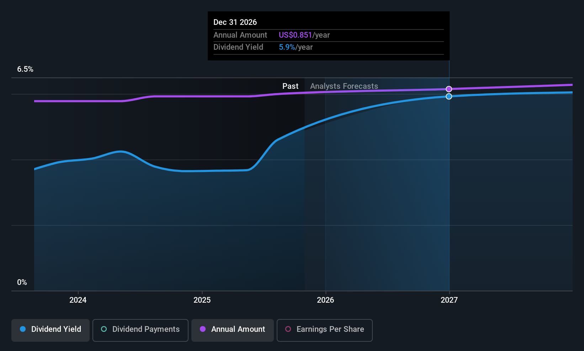Select the purple data point at Dec 2026

[x=449, y=89]
